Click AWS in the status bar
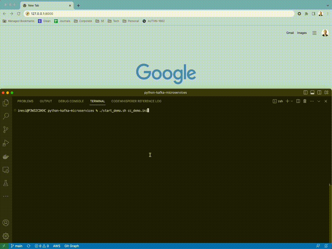Image resolution: width=332 pixels, height=249 pixels. [56, 246]
